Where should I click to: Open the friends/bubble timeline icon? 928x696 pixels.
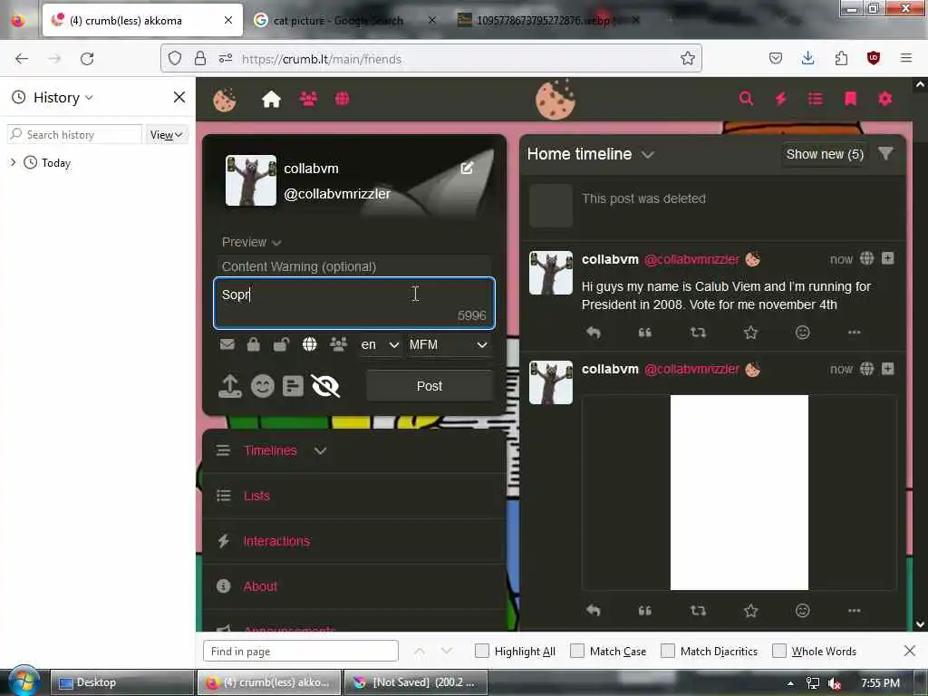[308, 99]
